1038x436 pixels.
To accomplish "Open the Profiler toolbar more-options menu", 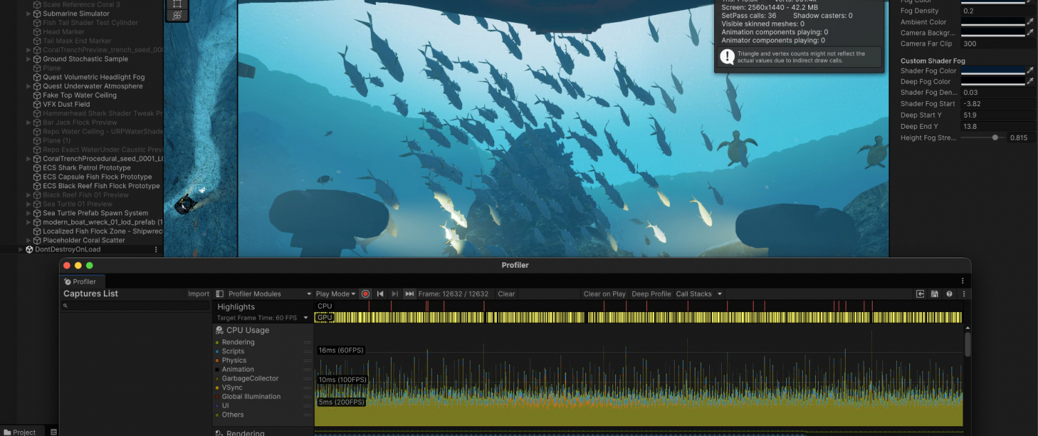I will [x=964, y=294].
